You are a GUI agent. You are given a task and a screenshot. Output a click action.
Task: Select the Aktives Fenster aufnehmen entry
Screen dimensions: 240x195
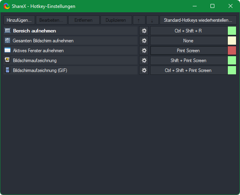pyautogui.click(x=71, y=51)
